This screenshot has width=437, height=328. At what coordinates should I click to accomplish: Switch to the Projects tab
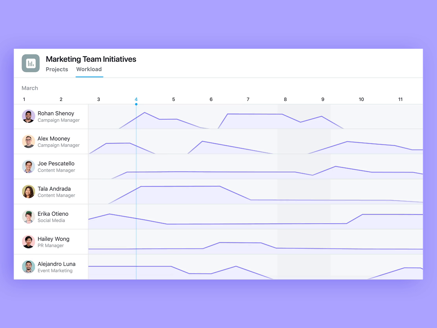pos(57,69)
